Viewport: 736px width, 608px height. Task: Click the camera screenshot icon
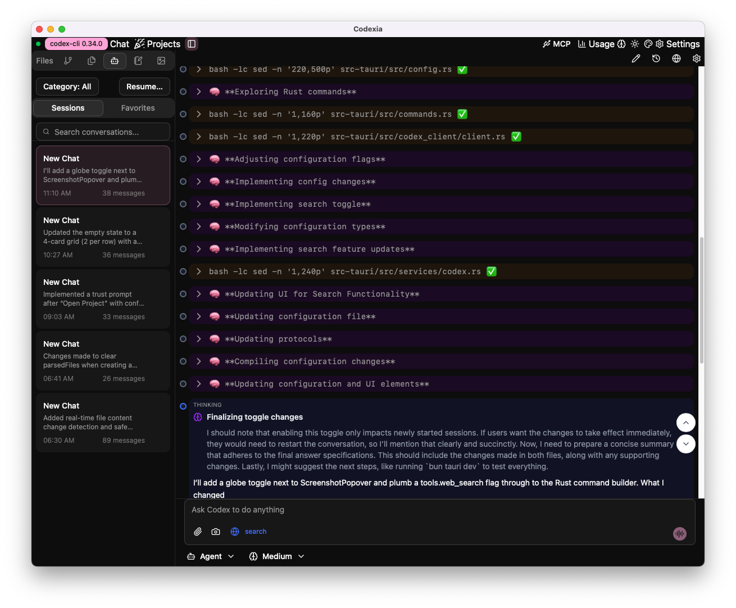[x=216, y=532]
